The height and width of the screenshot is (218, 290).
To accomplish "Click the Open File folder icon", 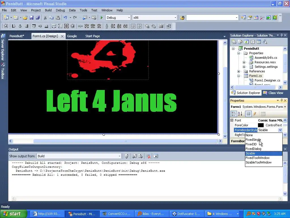I will click(25, 18).
